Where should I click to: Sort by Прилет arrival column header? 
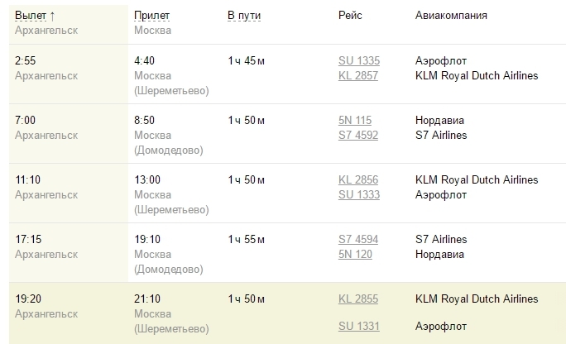(151, 16)
